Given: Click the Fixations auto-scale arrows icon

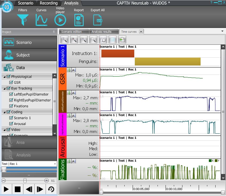Looking at the screenshot, I should click(x=69, y=161).
